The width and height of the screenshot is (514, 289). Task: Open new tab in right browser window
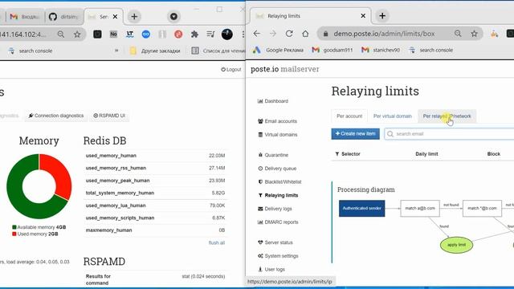pos(382,16)
